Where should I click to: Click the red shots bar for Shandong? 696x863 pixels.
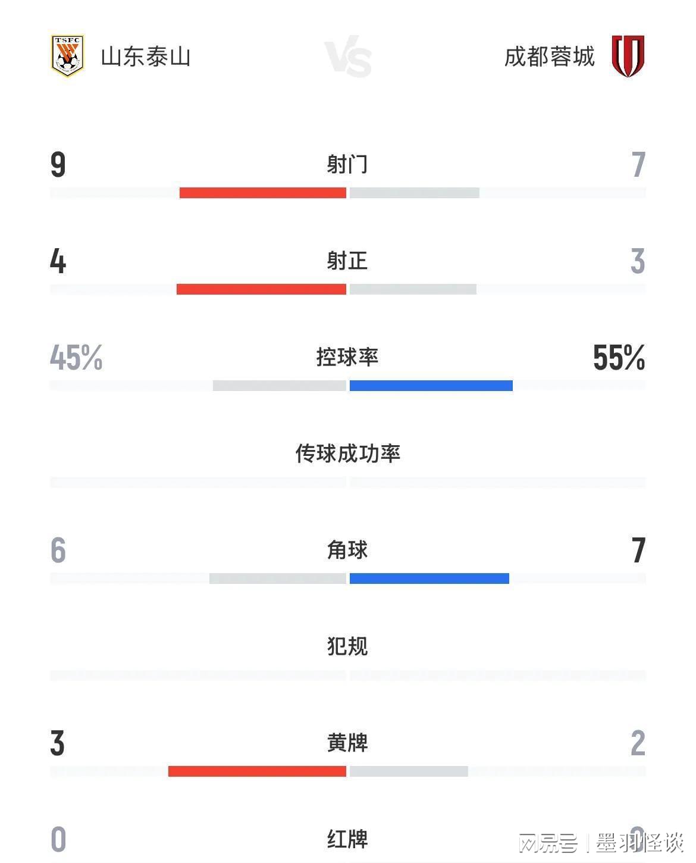coord(263,193)
